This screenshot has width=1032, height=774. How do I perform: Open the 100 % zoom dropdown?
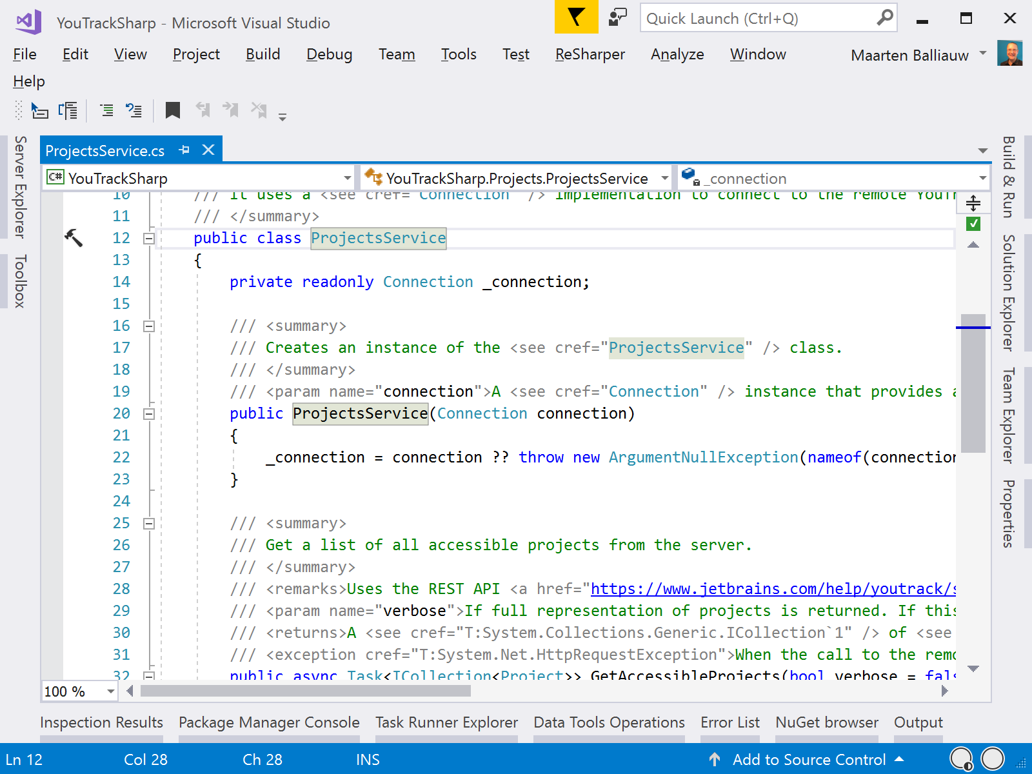(x=111, y=691)
